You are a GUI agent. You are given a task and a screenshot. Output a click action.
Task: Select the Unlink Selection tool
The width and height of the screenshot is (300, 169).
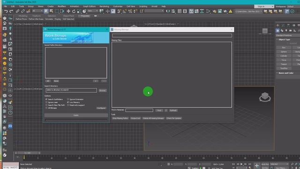tap(23, 11)
